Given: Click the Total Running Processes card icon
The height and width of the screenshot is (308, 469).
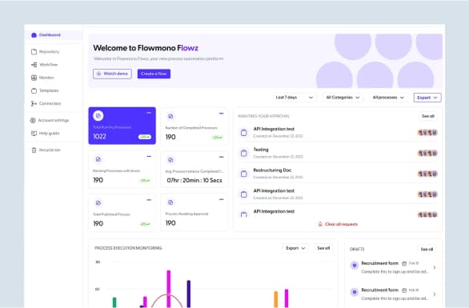Looking at the screenshot, I should pos(98,116).
